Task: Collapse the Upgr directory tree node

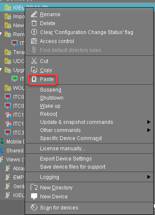Action: (x=1, y=70)
